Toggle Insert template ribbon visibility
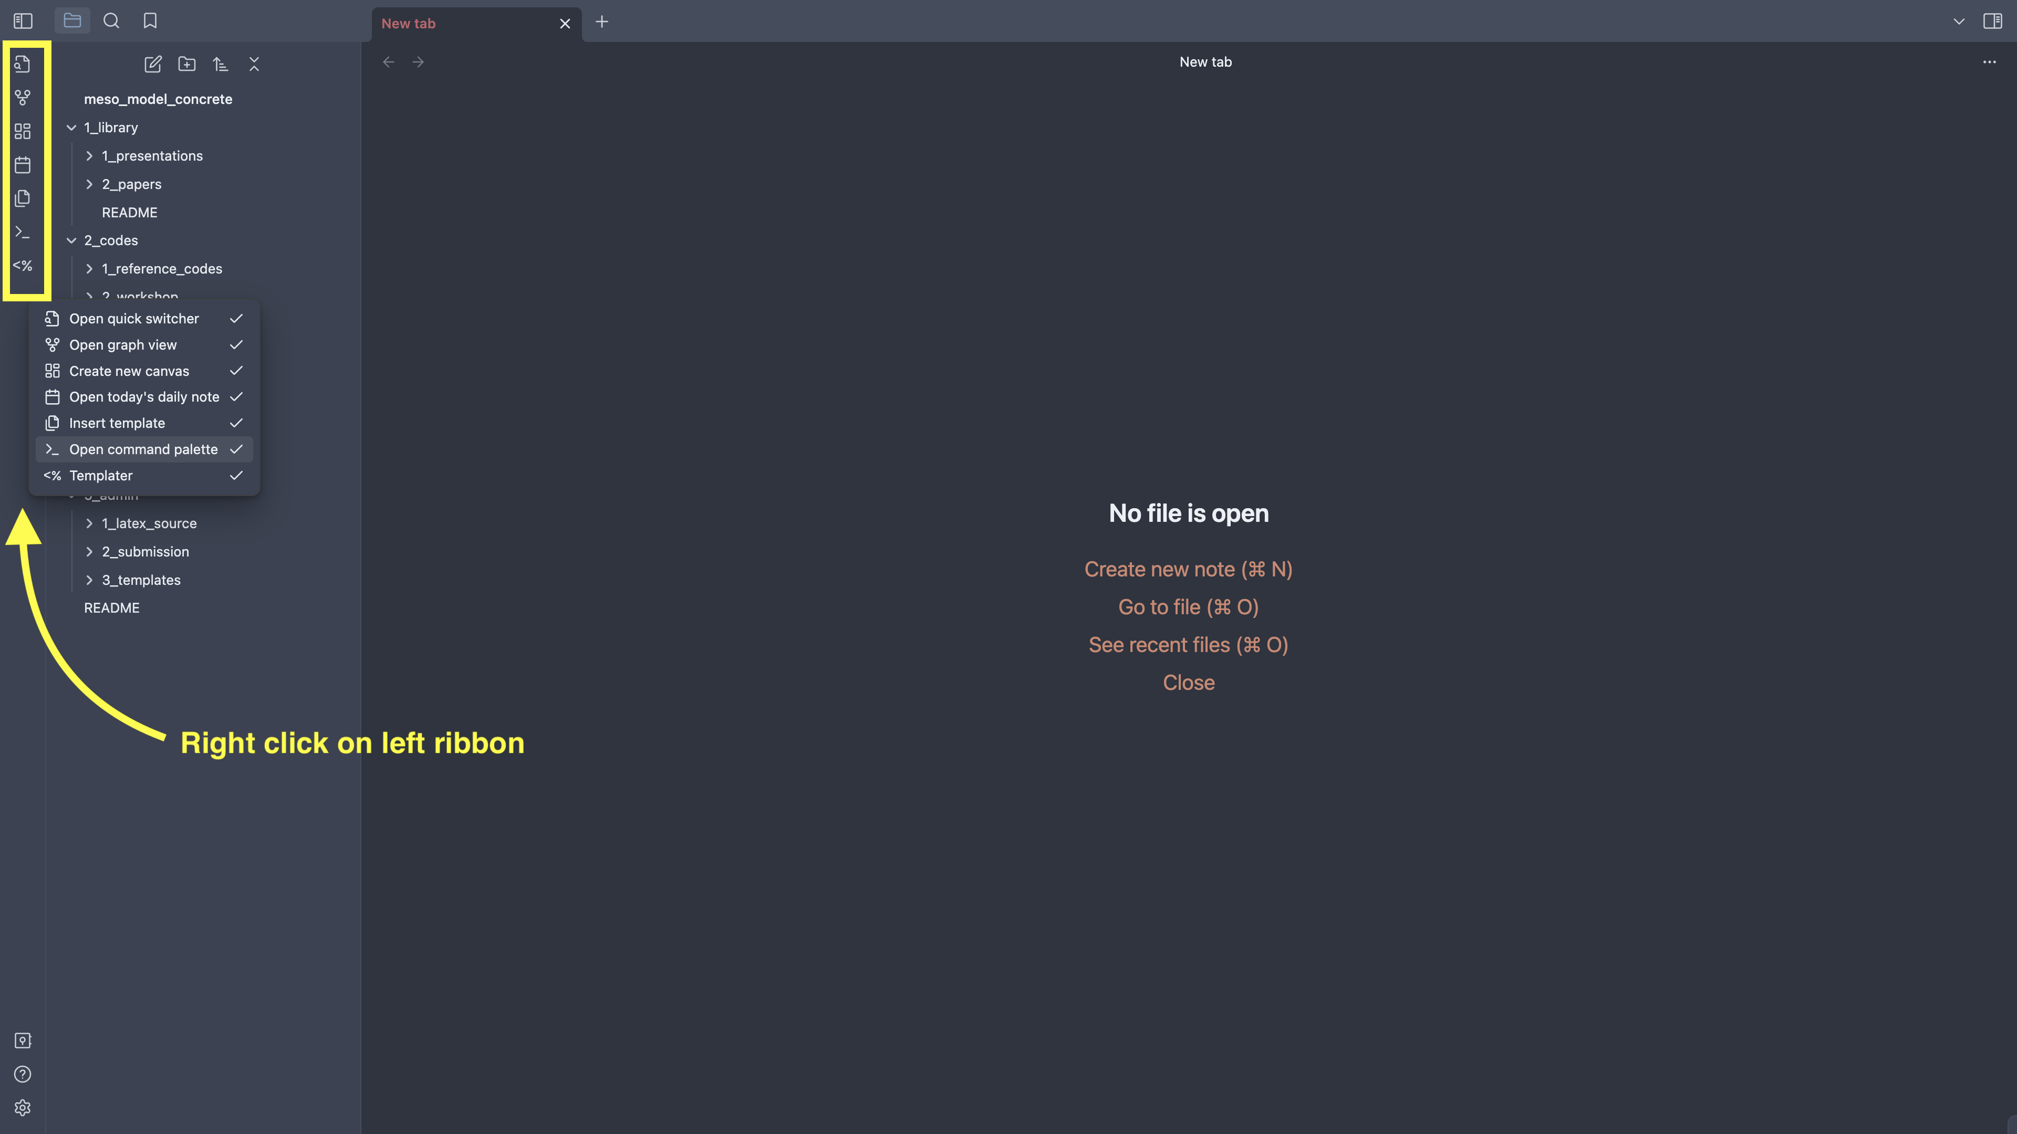 pyautogui.click(x=144, y=423)
